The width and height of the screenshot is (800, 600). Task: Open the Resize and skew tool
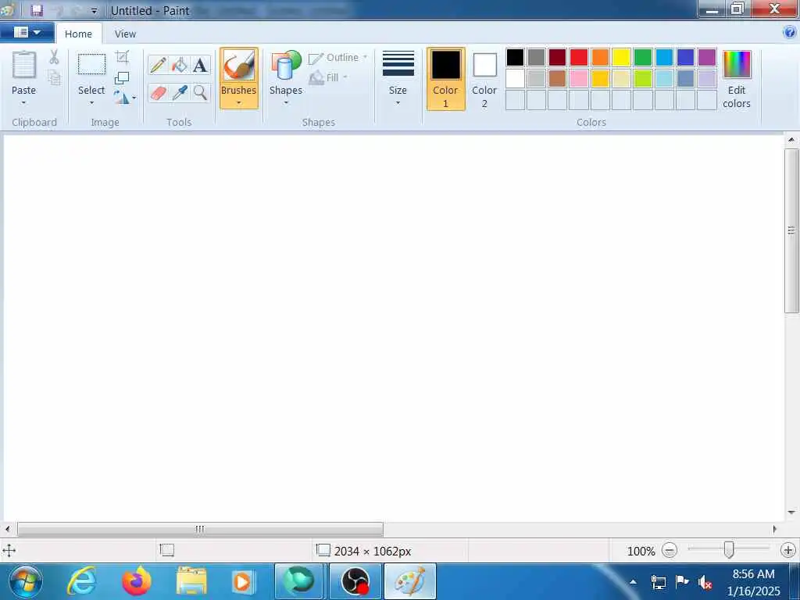(x=122, y=77)
